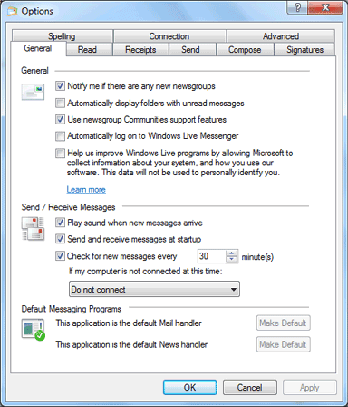Screen dimensions: 348x407
Task: Confirm settings with the OK button
Action: [190, 387]
